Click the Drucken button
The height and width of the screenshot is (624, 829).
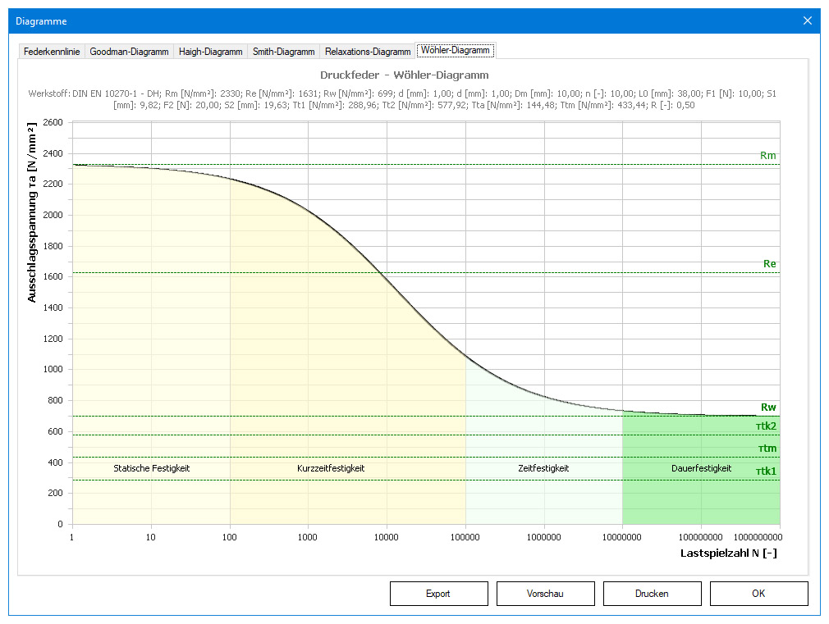click(652, 594)
